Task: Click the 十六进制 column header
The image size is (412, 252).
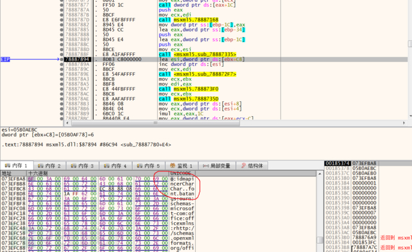Action: 39,173
